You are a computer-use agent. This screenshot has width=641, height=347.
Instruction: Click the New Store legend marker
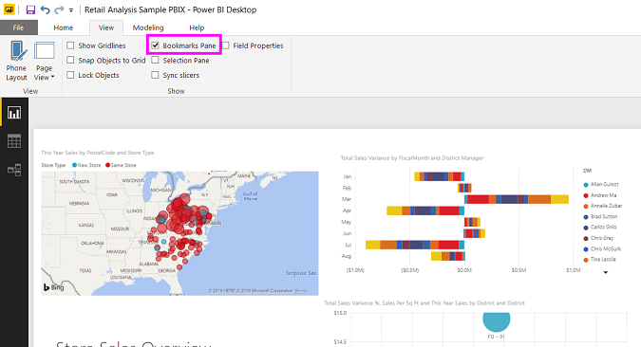coord(74,165)
